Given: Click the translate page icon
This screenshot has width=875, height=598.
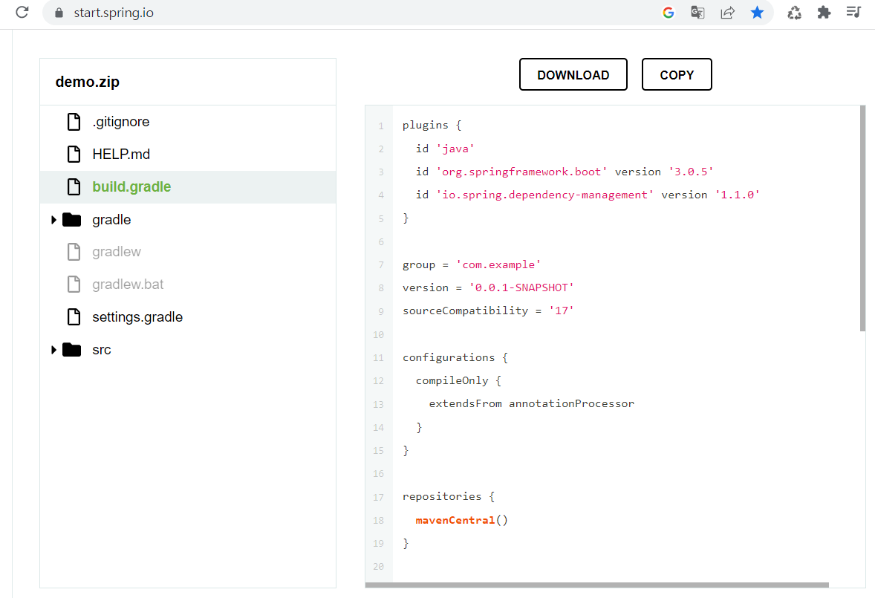Looking at the screenshot, I should pos(697,13).
